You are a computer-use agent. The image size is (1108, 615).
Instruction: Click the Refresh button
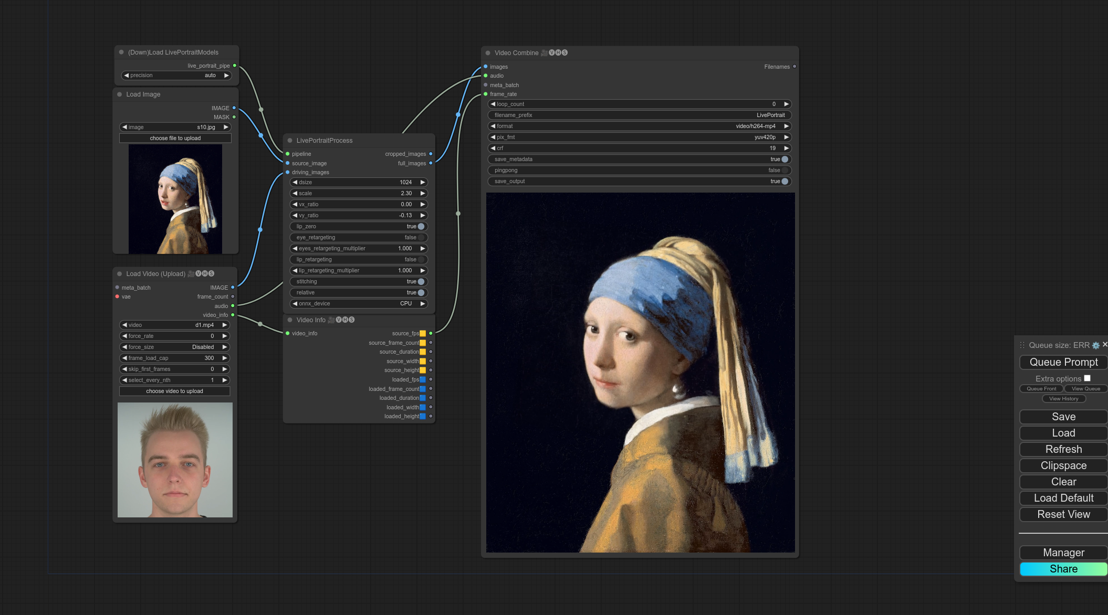(1063, 449)
